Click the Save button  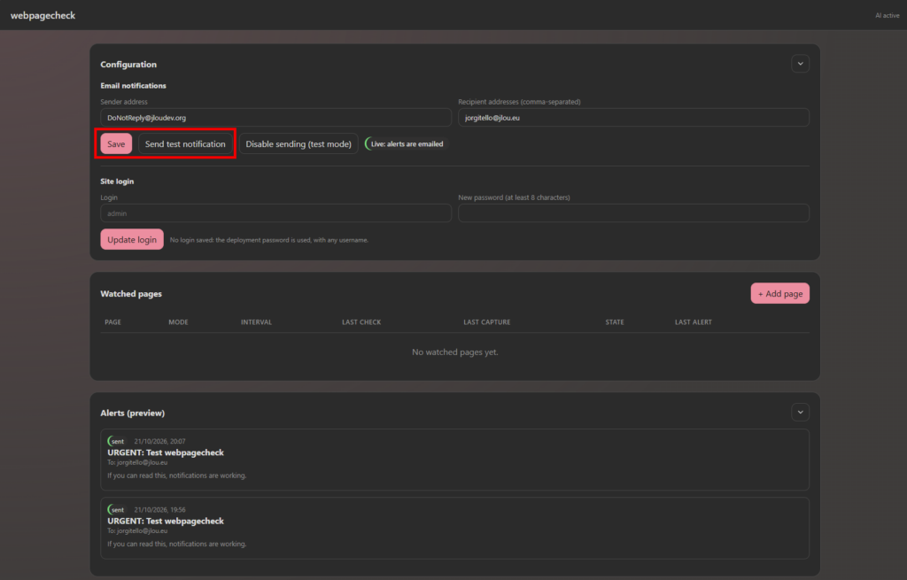point(116,144)
